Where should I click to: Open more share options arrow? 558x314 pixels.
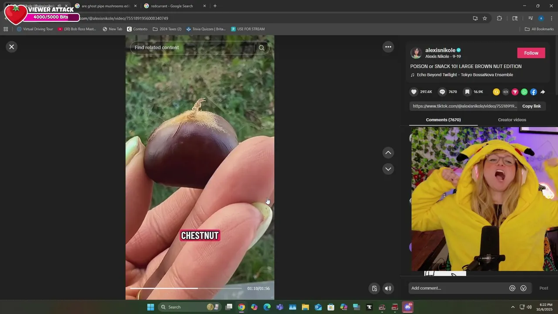543,92
